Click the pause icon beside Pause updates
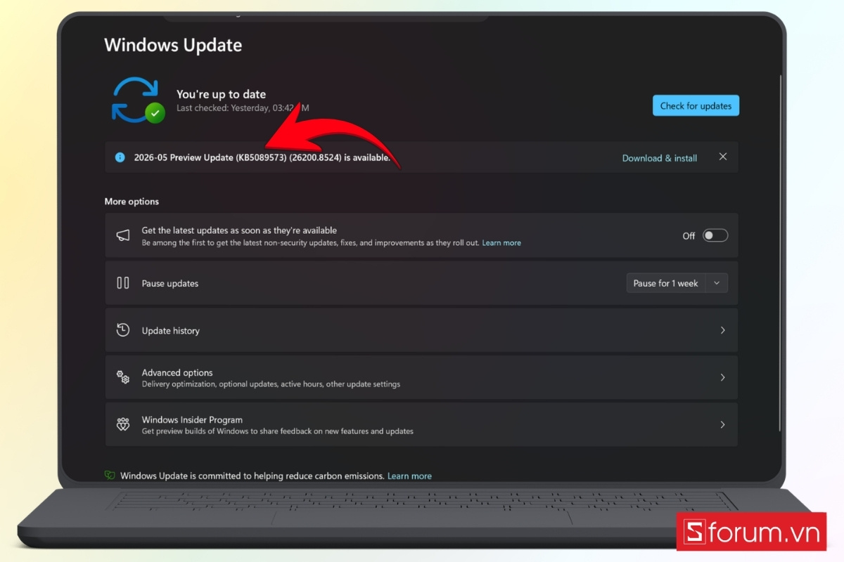 [x=123, y=283]
